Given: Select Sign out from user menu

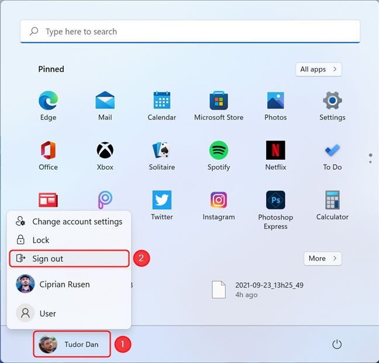Looking at the screenshot, I should coord(69,259).
